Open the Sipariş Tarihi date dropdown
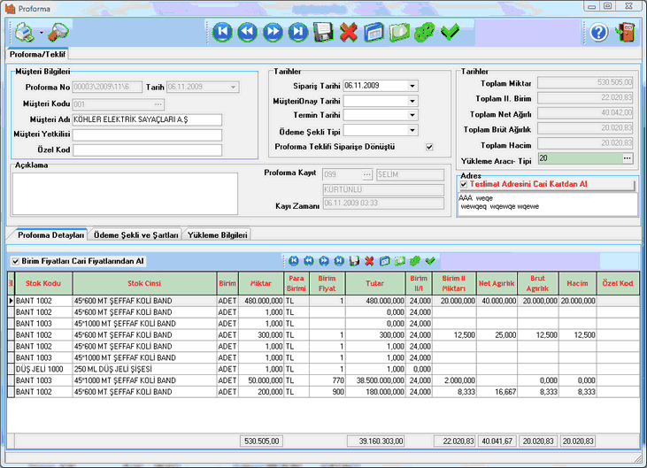 (x=412, y=86)
